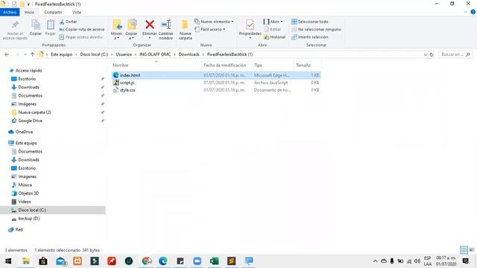Screen dimensions: 477x268
Task: Open the recent locations dropdown arrow
Action: (x=25, y=54)
